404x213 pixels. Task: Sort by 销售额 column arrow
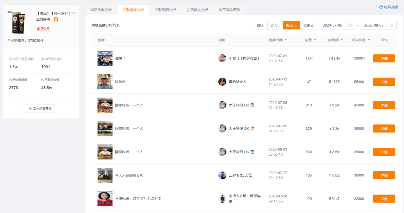[342, 40]
